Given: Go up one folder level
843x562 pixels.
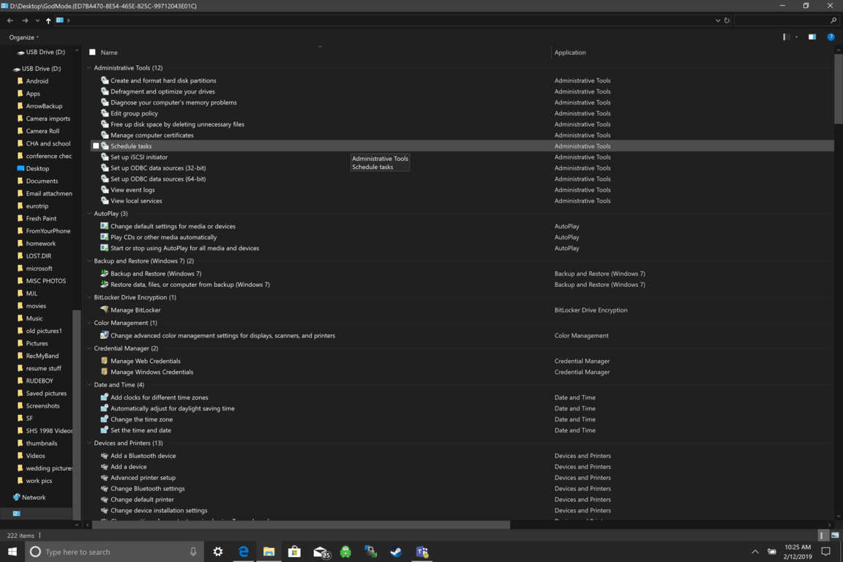Looking at the screenshot, I should (48, 20).
